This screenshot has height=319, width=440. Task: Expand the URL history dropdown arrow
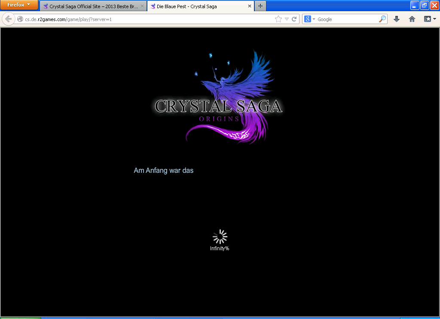(x=287, y=19)
